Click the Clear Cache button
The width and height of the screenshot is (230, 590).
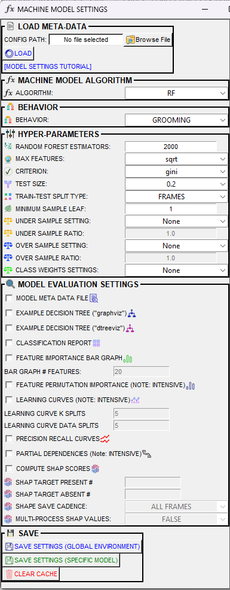pyautogui.click(x=31, y=574)
